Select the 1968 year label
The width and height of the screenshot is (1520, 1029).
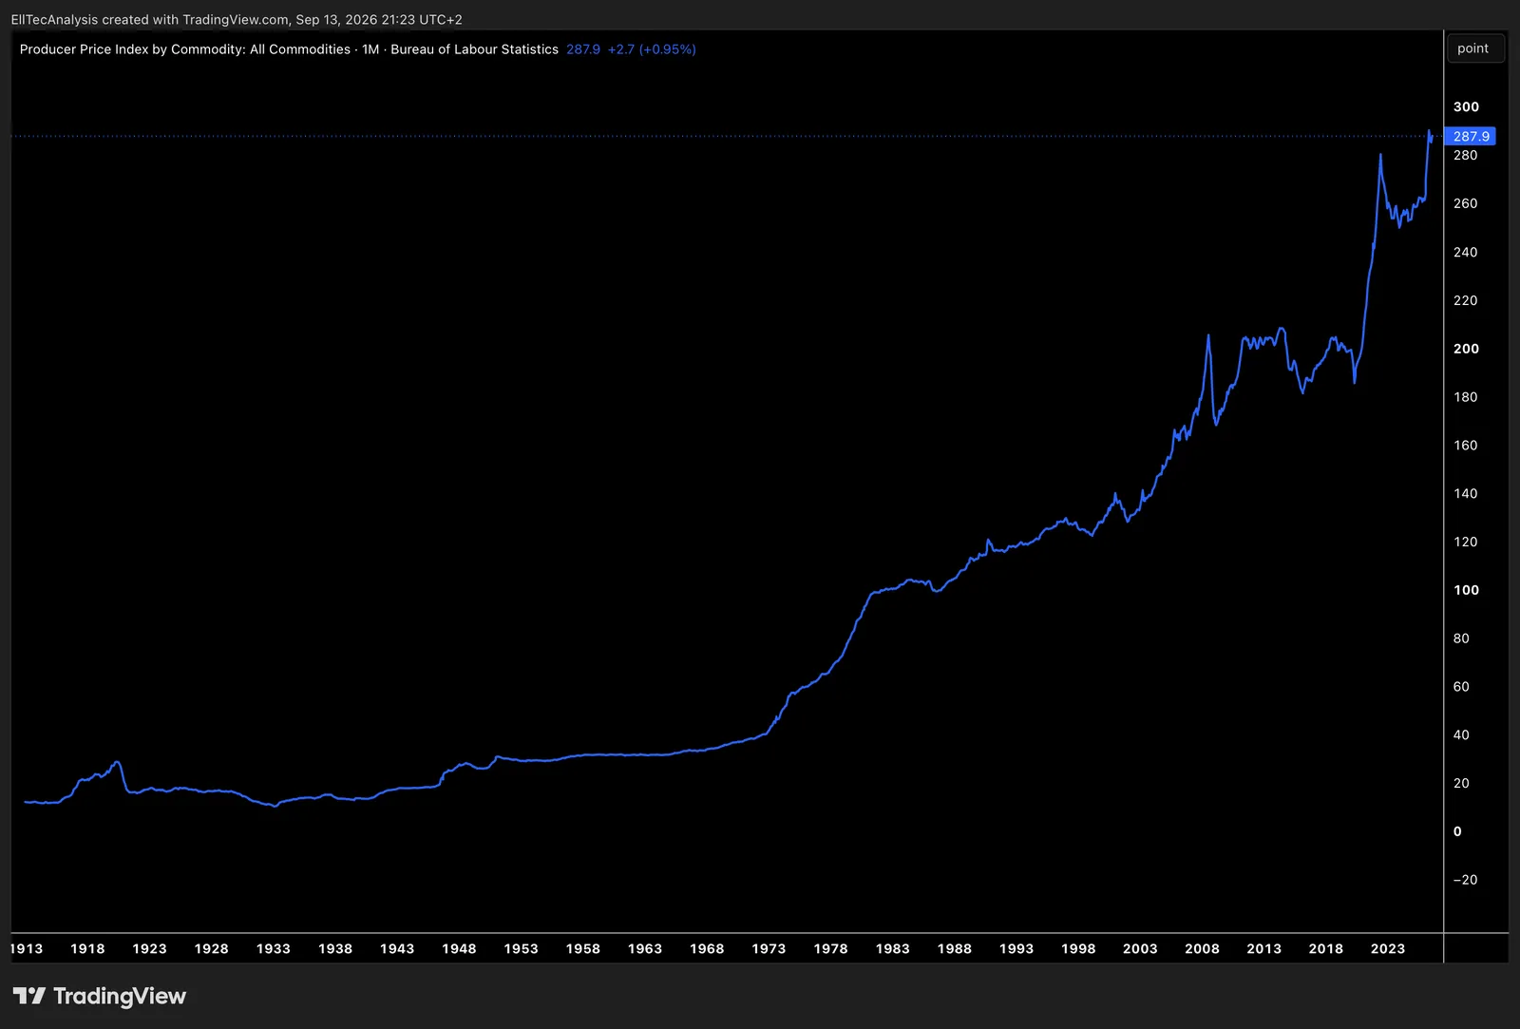click(x=707, y=948)
